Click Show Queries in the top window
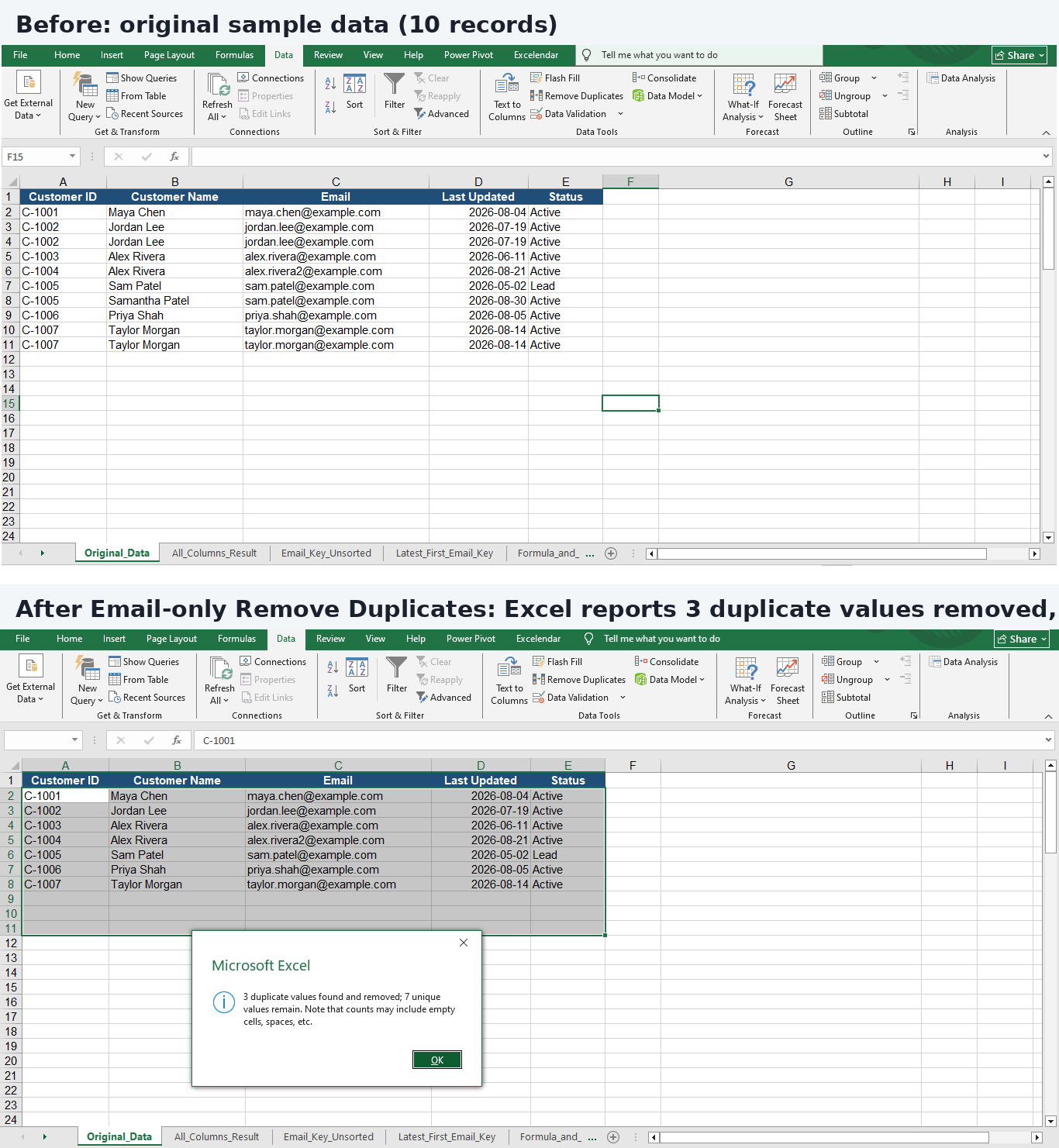Image resolution: width=1059 pixels, height=1148 pixels. point(141,78)
